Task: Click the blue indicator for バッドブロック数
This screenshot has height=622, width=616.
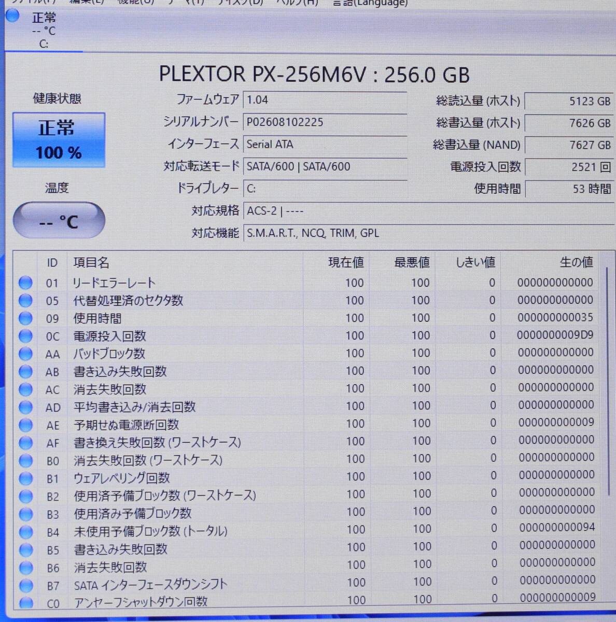Action: pyautogui.click(x=25, y=354)
